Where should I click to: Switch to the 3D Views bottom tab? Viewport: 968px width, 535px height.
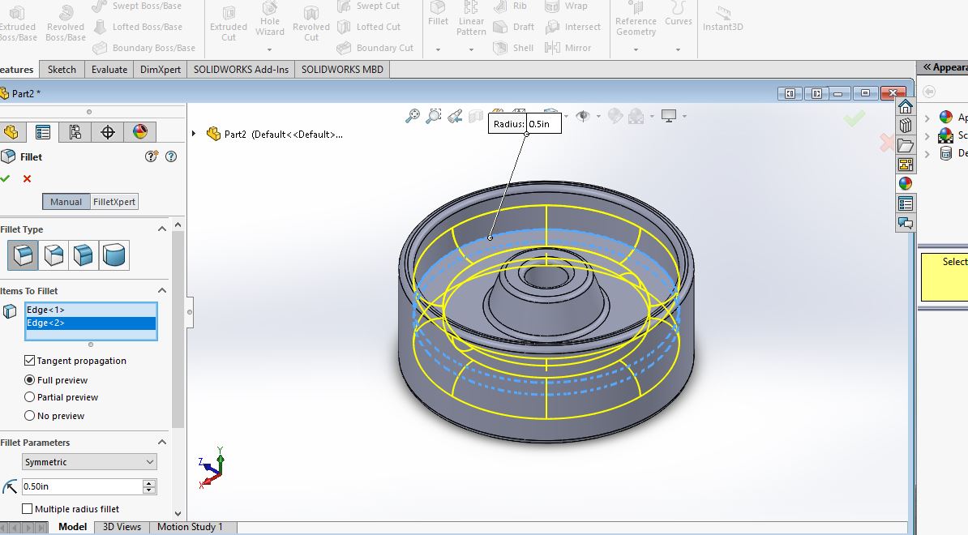[x=122, y=527]
